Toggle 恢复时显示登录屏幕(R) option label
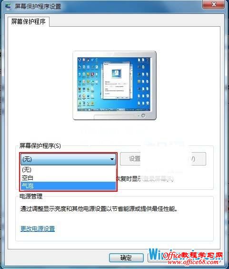 [x=145, y=179]
